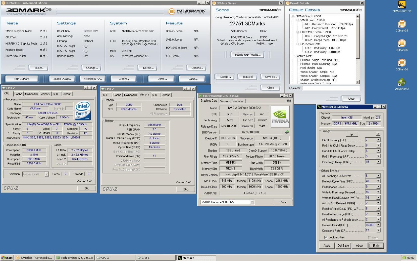
Task: Click the Comment input field
Action: pos(331,88)
